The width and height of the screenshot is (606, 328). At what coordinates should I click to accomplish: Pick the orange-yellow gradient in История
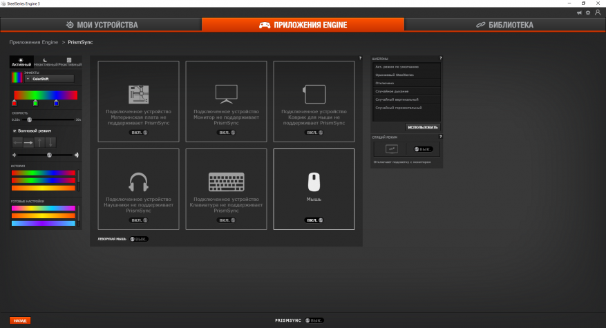(x=44, y=188)
